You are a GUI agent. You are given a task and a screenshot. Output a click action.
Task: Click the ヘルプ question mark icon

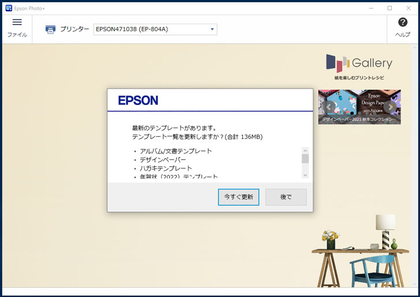point(403,22)
